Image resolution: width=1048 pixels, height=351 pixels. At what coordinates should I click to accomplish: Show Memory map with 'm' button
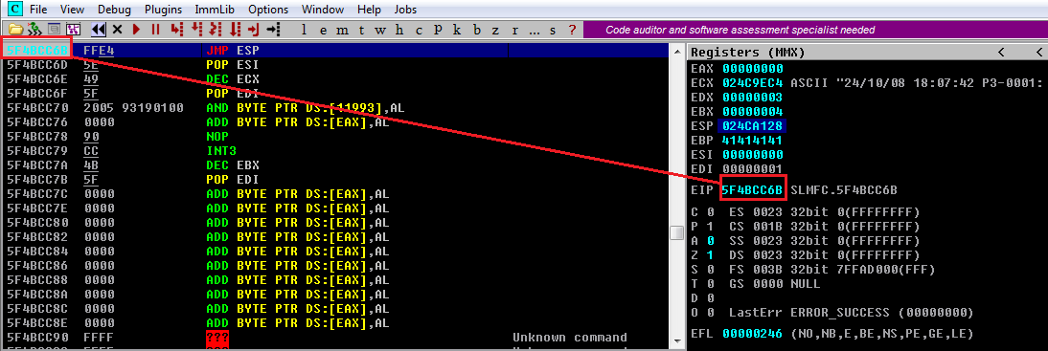pos(343,30)
